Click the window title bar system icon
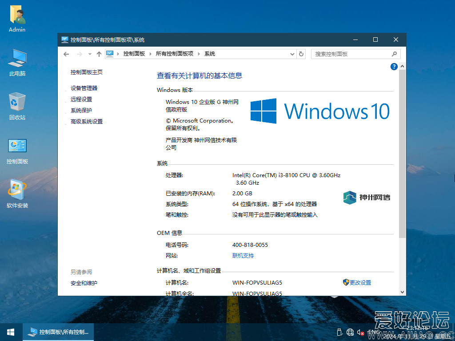Image resolution: width=455 pixels, height=341 pixels. [65, 40]
